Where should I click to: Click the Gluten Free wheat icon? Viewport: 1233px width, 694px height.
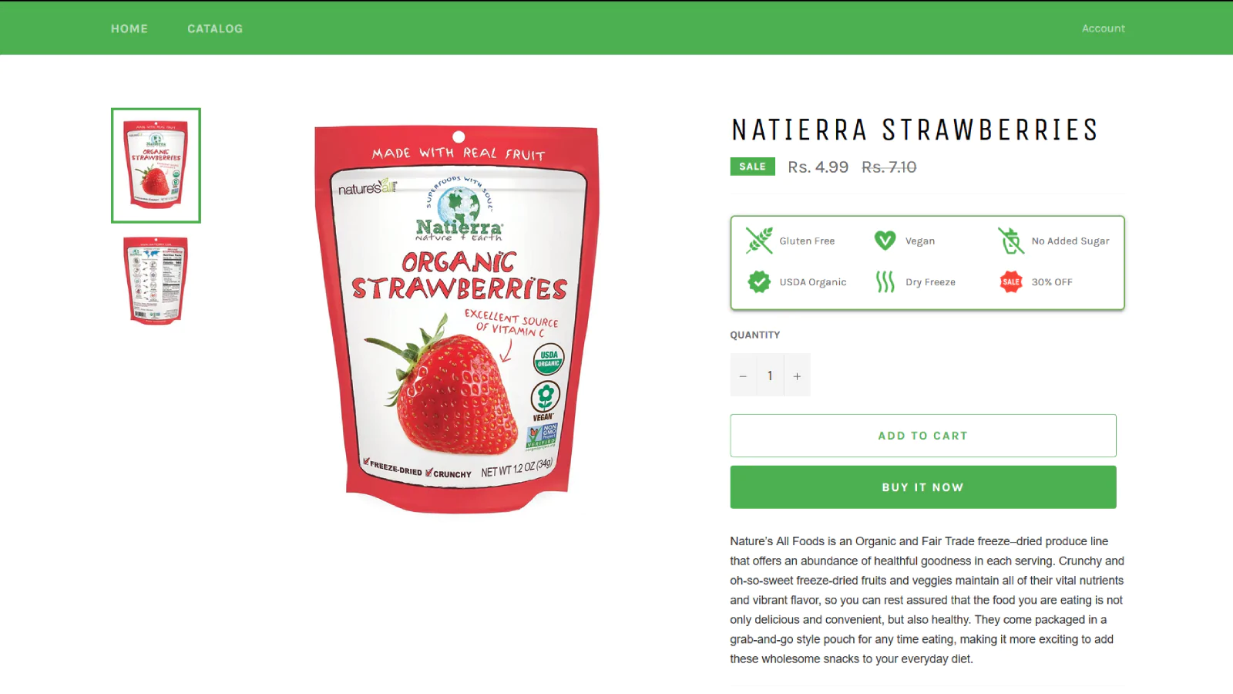click(759, 241)
